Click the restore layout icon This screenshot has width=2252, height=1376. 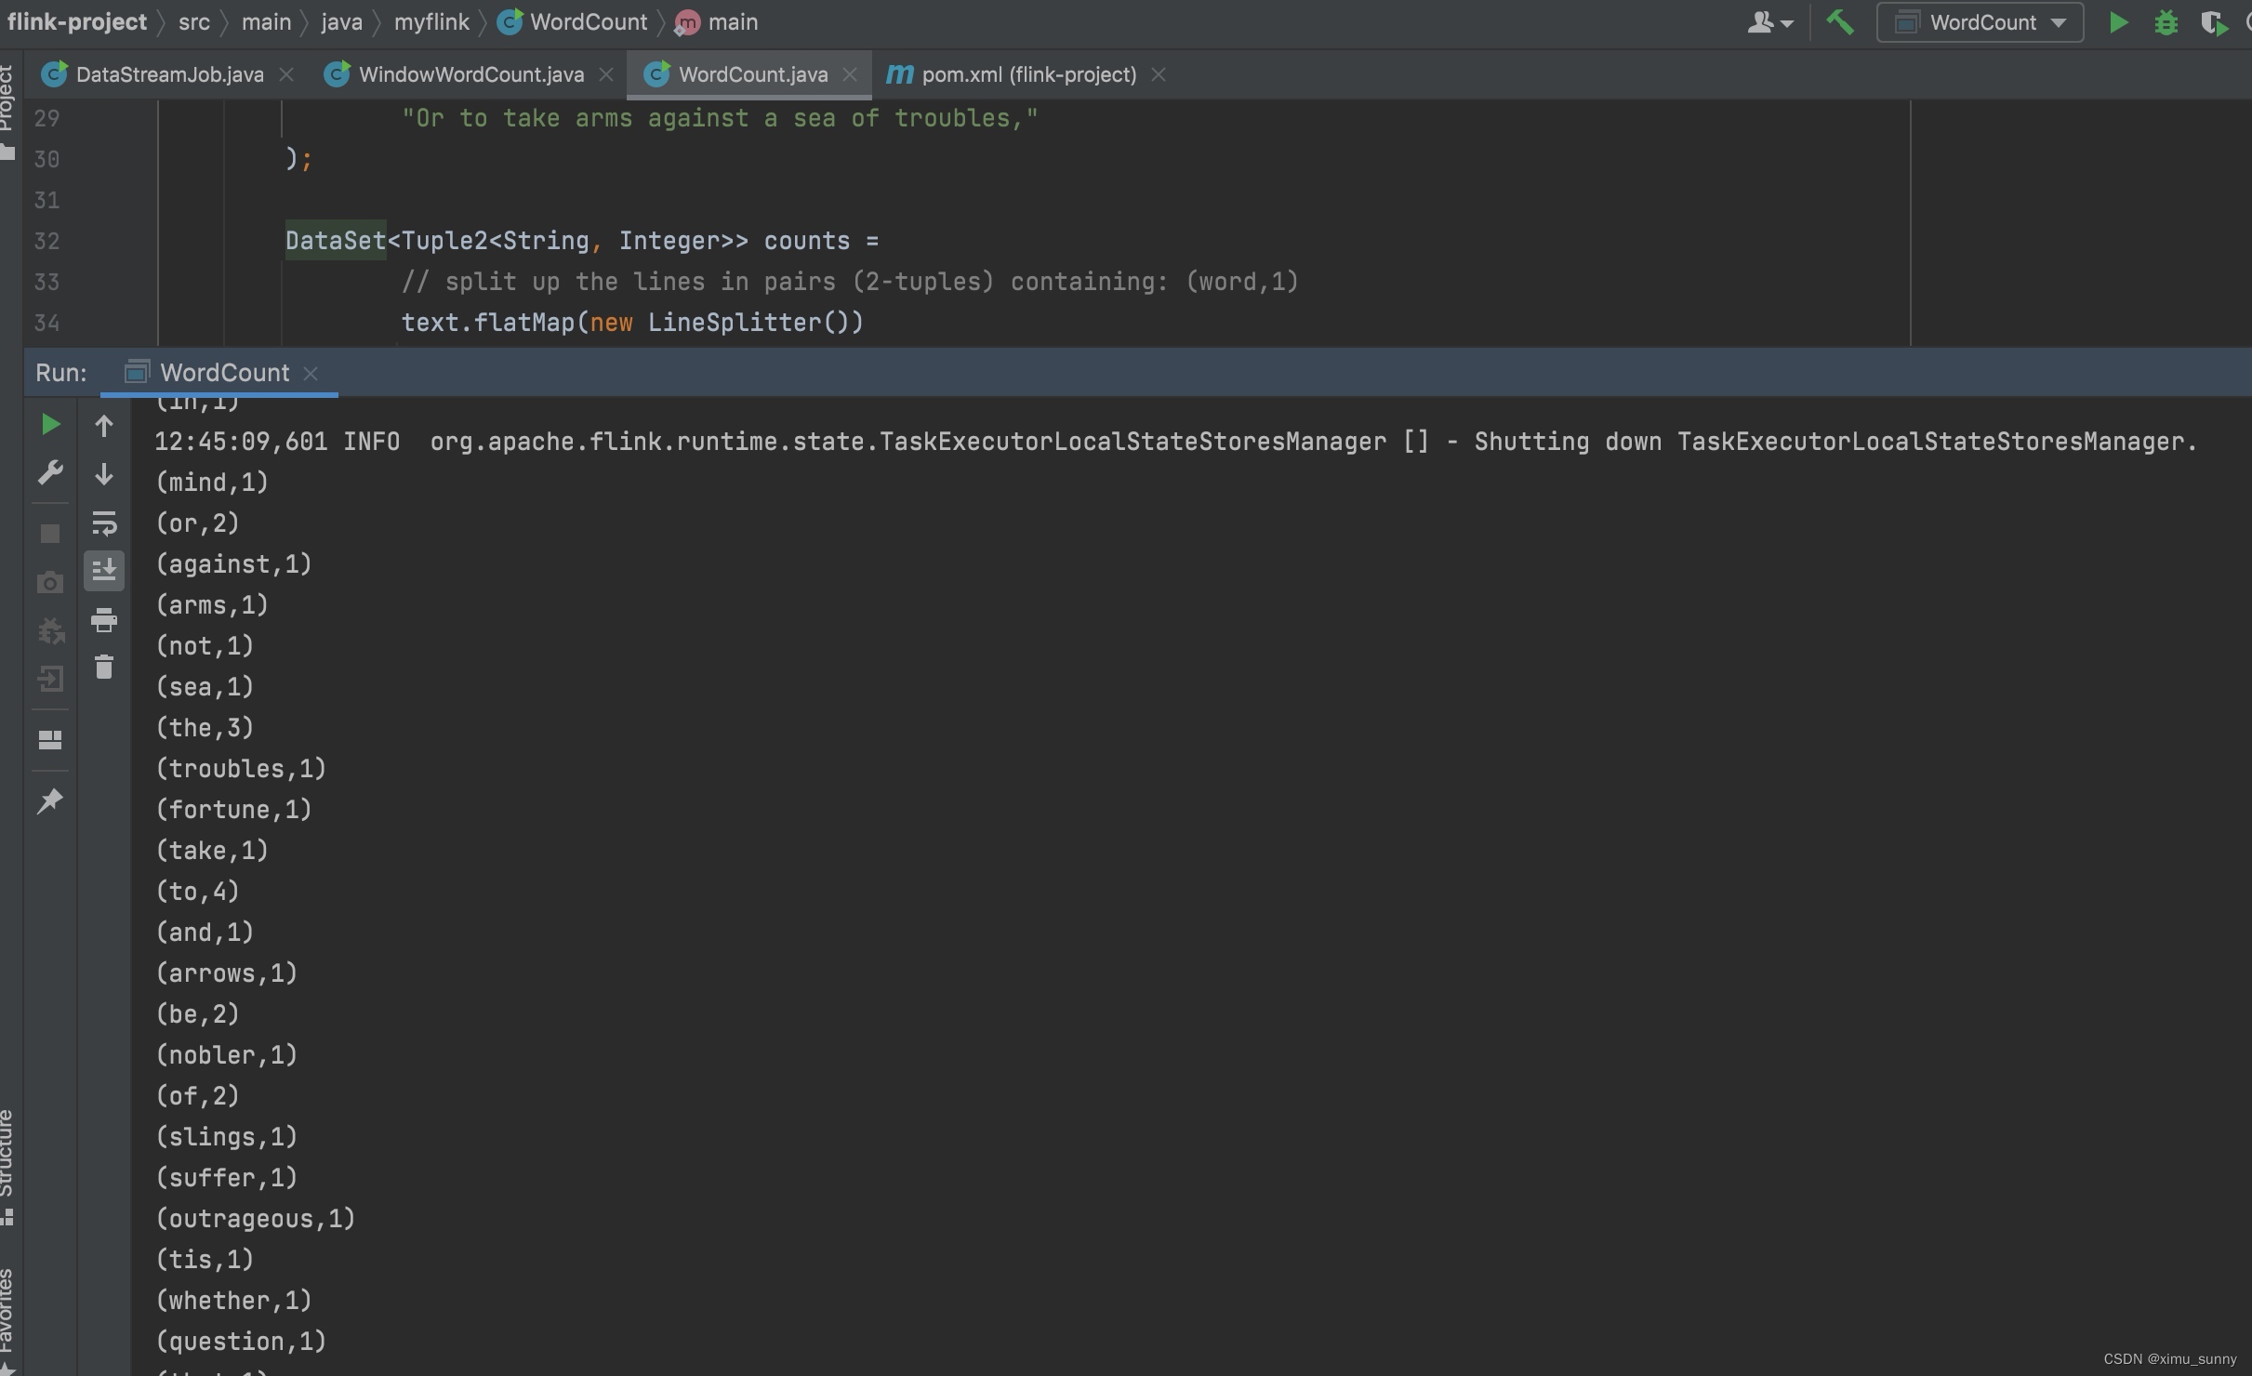(50, 740)
